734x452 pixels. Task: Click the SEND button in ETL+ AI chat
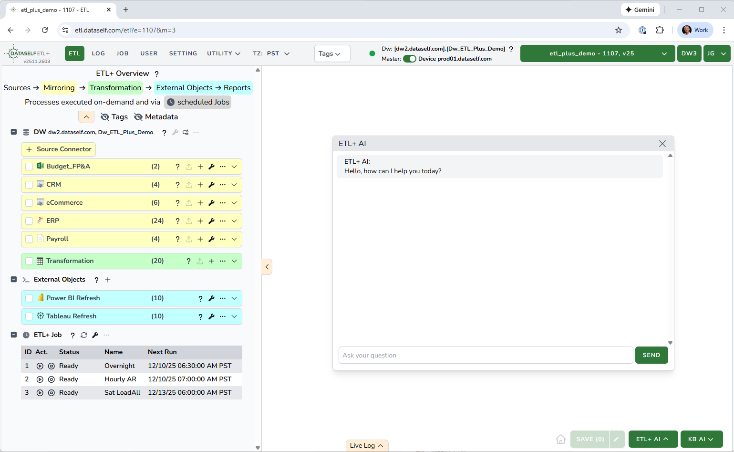(x=651, y=355)
